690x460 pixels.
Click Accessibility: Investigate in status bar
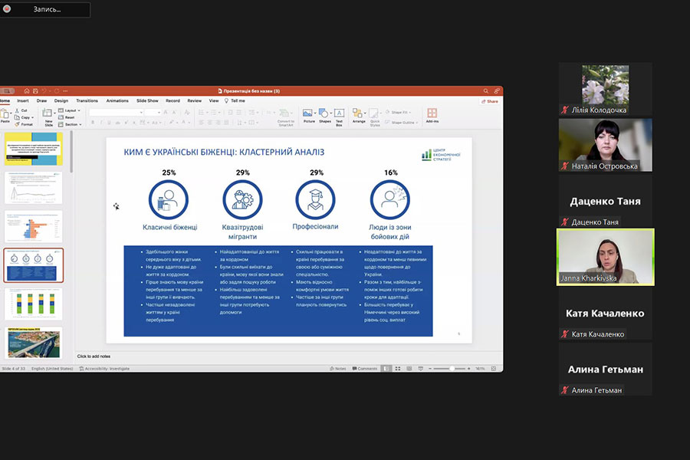107,369
